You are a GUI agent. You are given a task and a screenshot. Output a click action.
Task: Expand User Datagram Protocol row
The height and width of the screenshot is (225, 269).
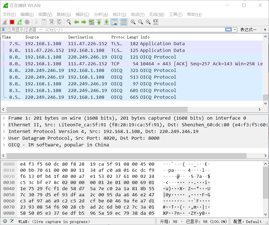[x=4, y=138]
